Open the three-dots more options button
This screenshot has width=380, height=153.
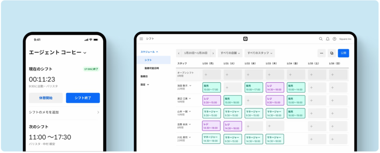click(321, 53)
